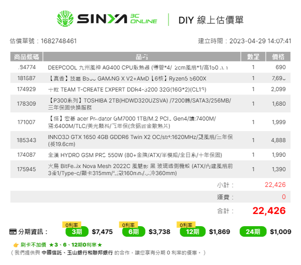The image size is (301, 265).
Task: Click product code 185343
Action: point(26,140)
